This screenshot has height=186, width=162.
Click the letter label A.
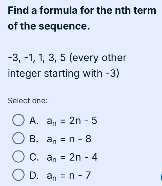(x=33, y=121)
